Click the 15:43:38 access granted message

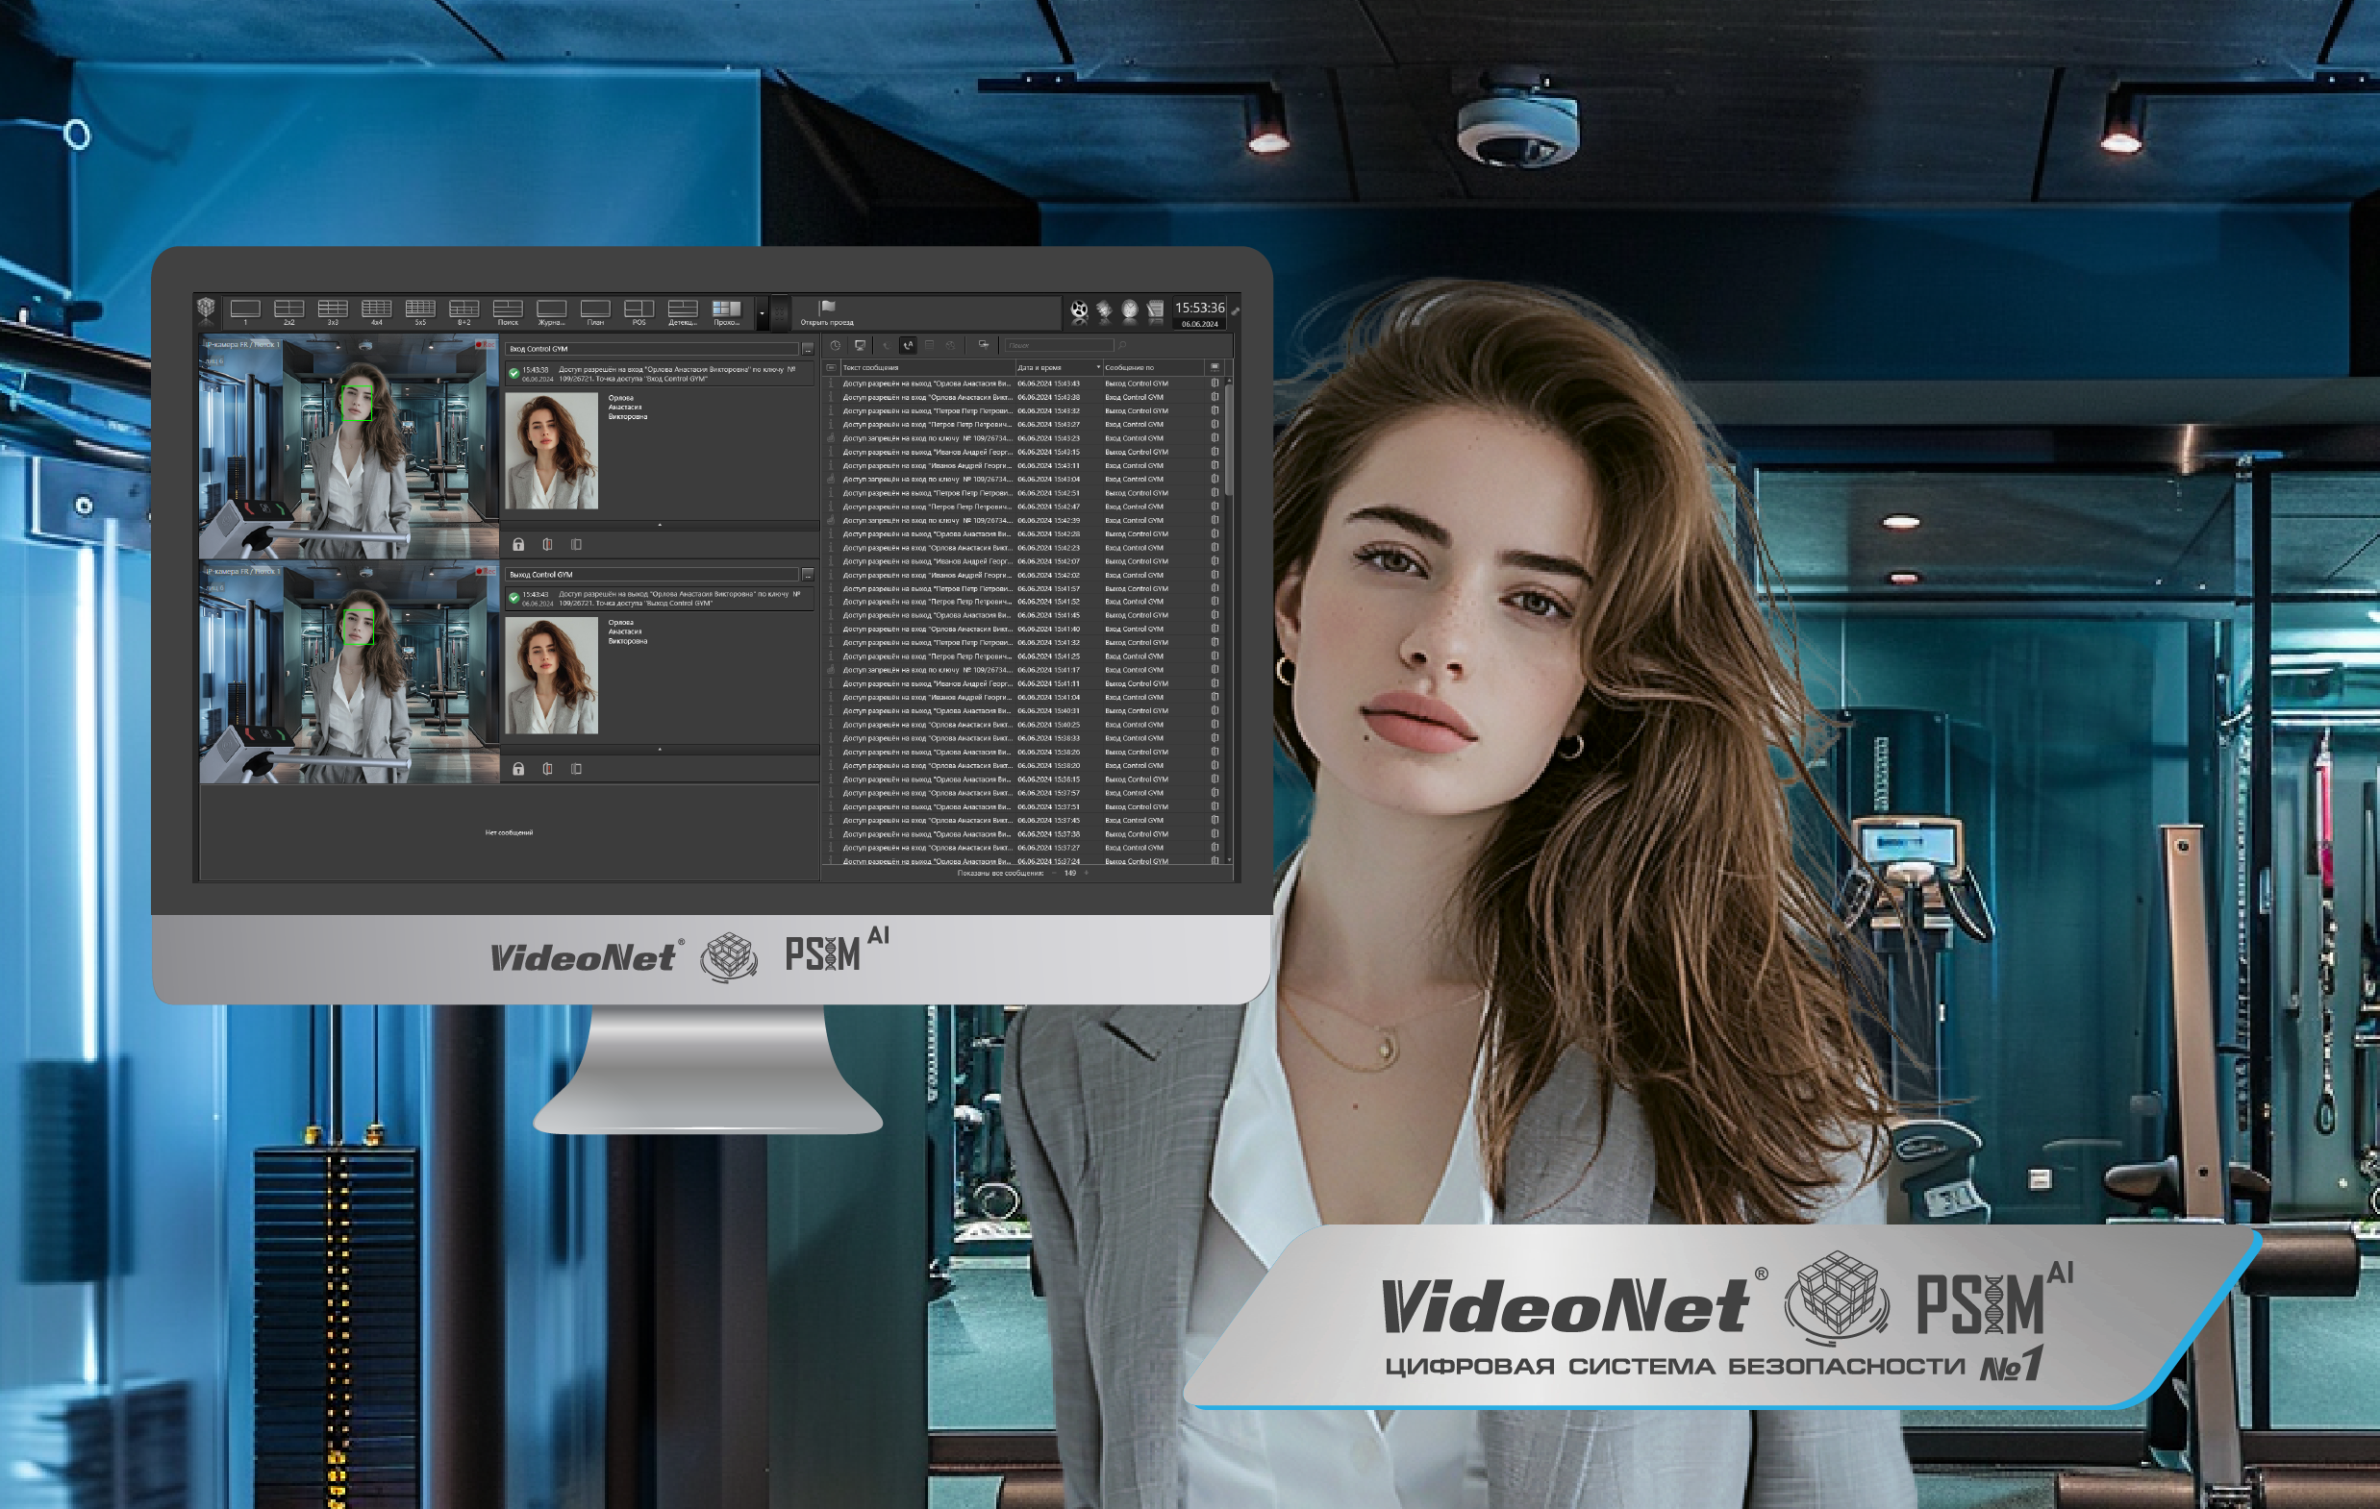pyautogui.click(x=660, y=374)
